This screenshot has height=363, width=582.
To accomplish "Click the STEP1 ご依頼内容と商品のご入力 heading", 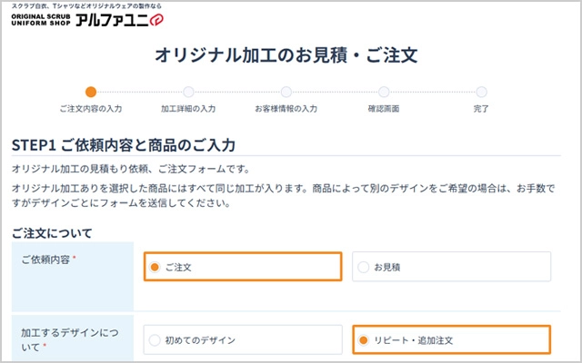I will tap(123, 145).
